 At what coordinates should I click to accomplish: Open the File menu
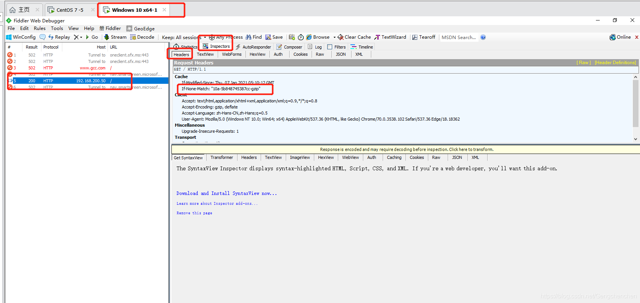pyautogui.click(x=11, y=28)
